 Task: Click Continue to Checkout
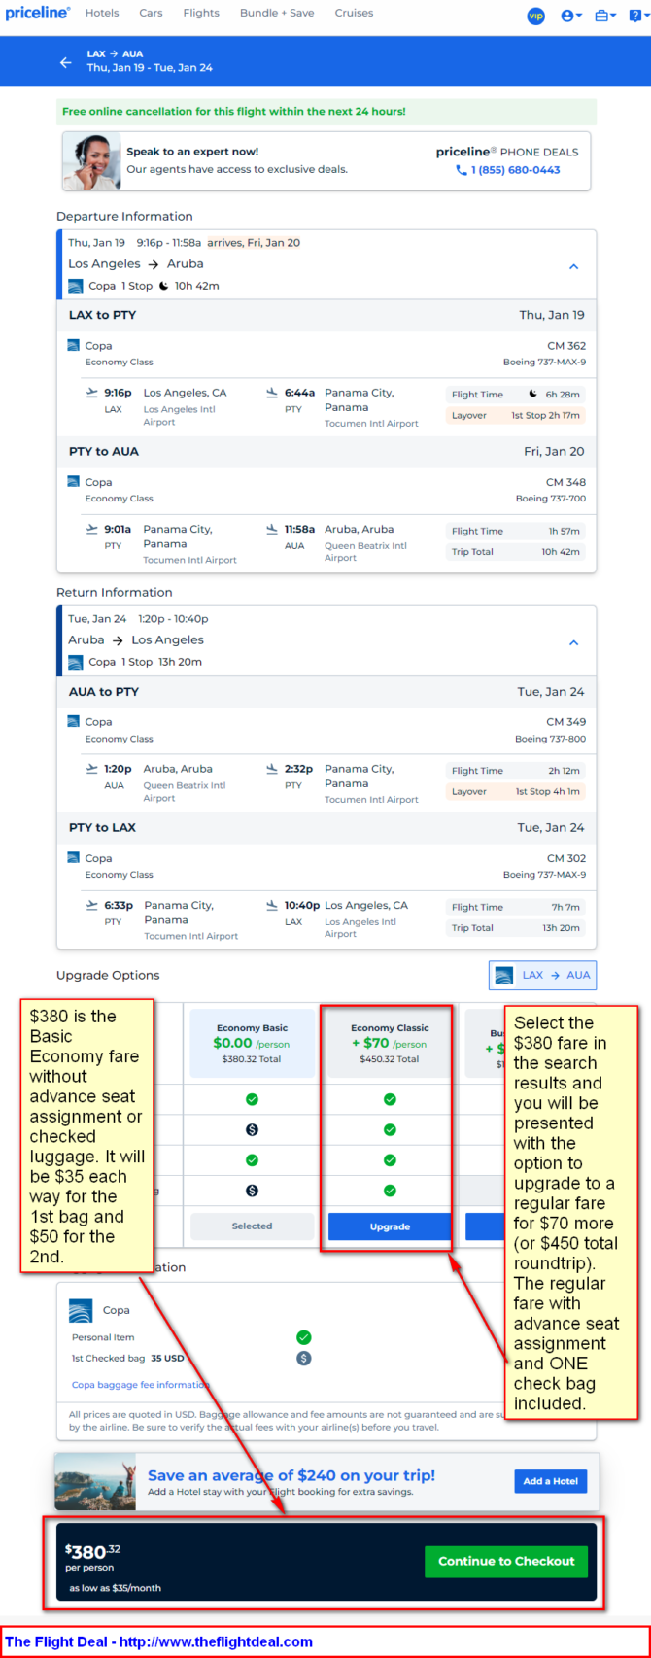pos(506,1561)
